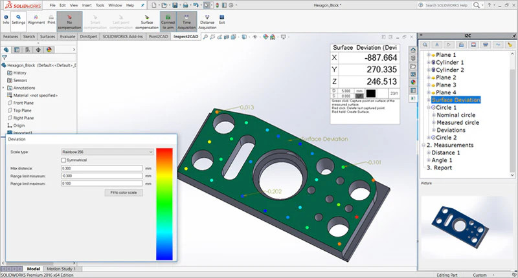Open the Insert menu
The image size is (518, 278).
[87, 5]
